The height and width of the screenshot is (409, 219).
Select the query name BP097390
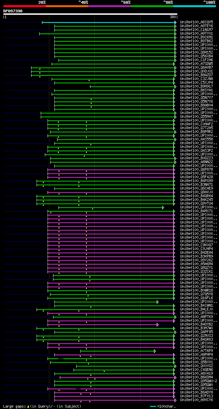[x=13, y=11]
